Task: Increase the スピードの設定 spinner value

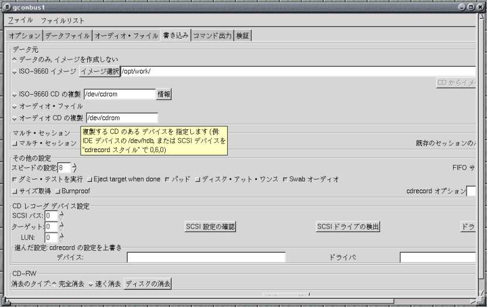Action: click(x=74, y=165)
